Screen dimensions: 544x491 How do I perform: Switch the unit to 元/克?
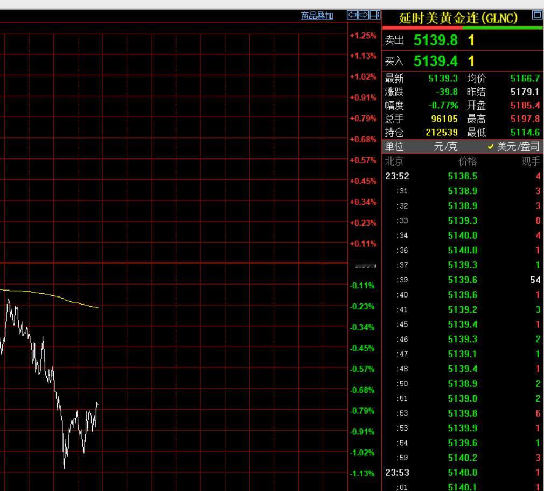click(x=445, y=147)
